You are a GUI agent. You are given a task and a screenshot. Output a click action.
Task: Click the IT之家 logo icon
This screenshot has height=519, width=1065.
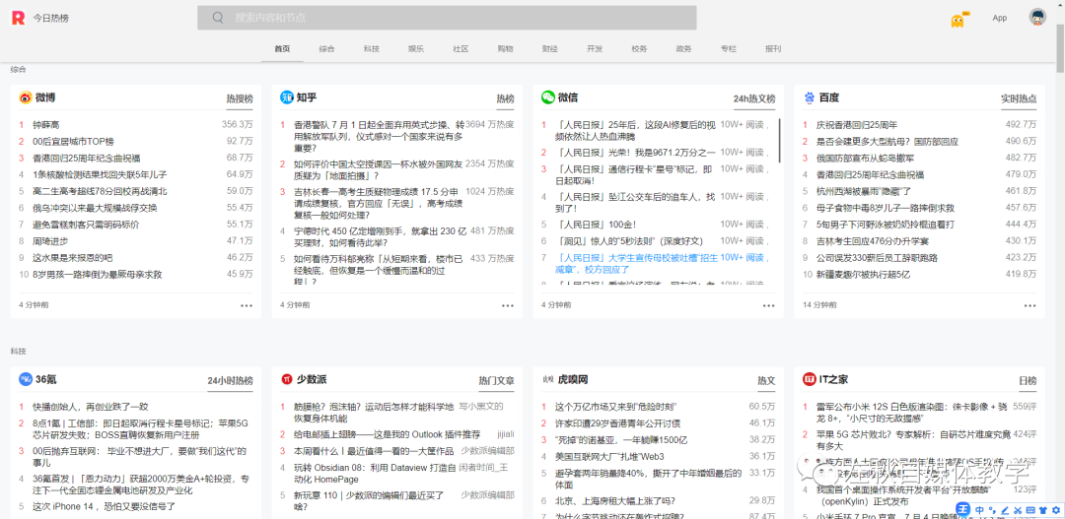tap(809, 379)
